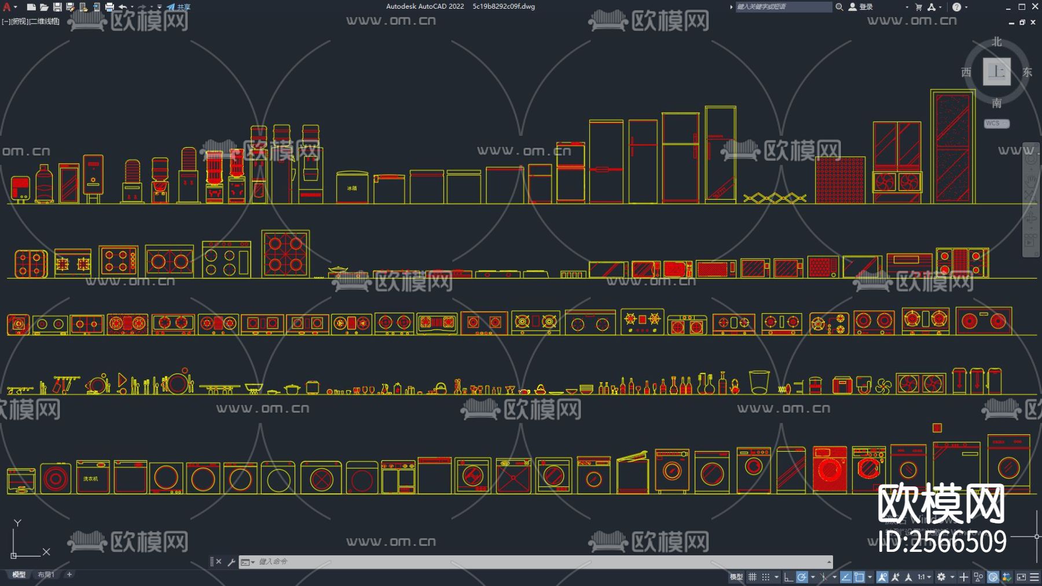Plot the drawing with the printer icon
Screen dimensions: 1042x586
click(109, 7)
